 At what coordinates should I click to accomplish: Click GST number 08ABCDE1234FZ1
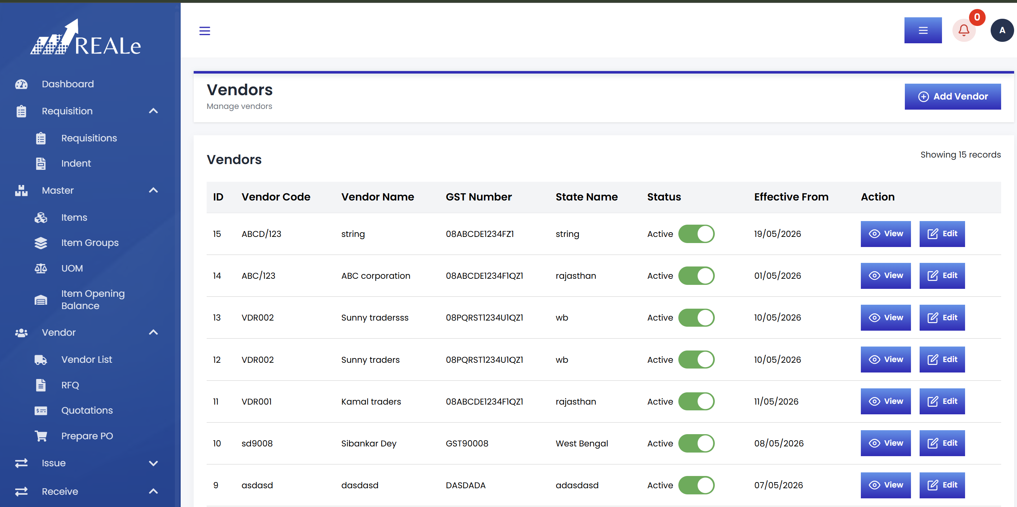pyautogui.click(x=480, y=234)
